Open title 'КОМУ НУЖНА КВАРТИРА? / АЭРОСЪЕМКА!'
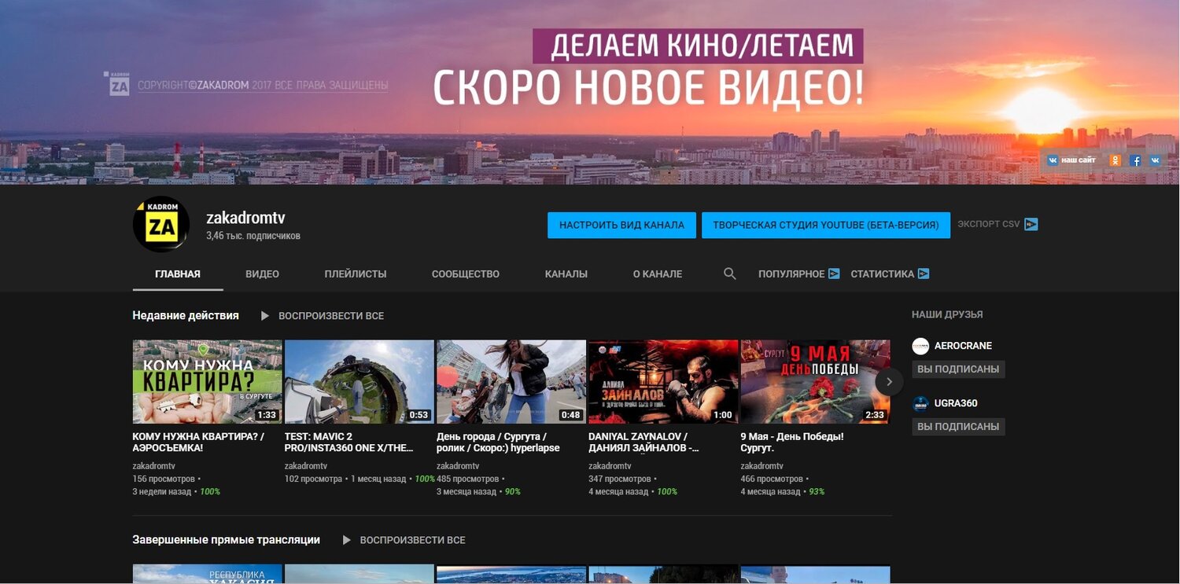 click(198, 442)
